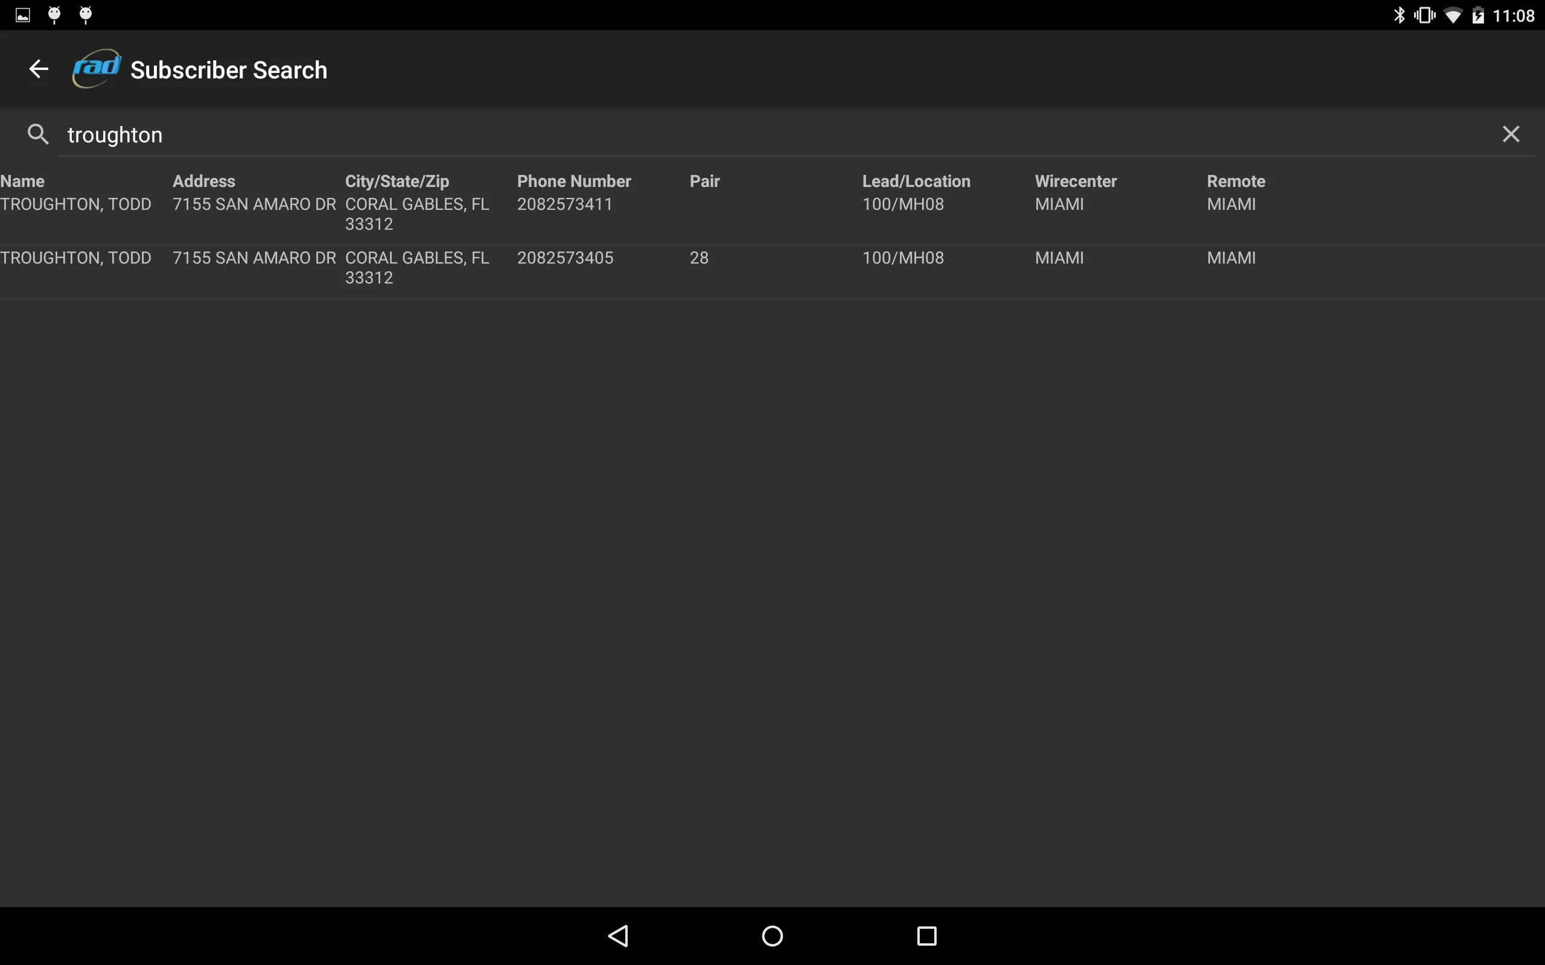Viewport: 1545px width, 965px height.
Task: Select the Phone Number column header
Action: (x=574, y=182)
